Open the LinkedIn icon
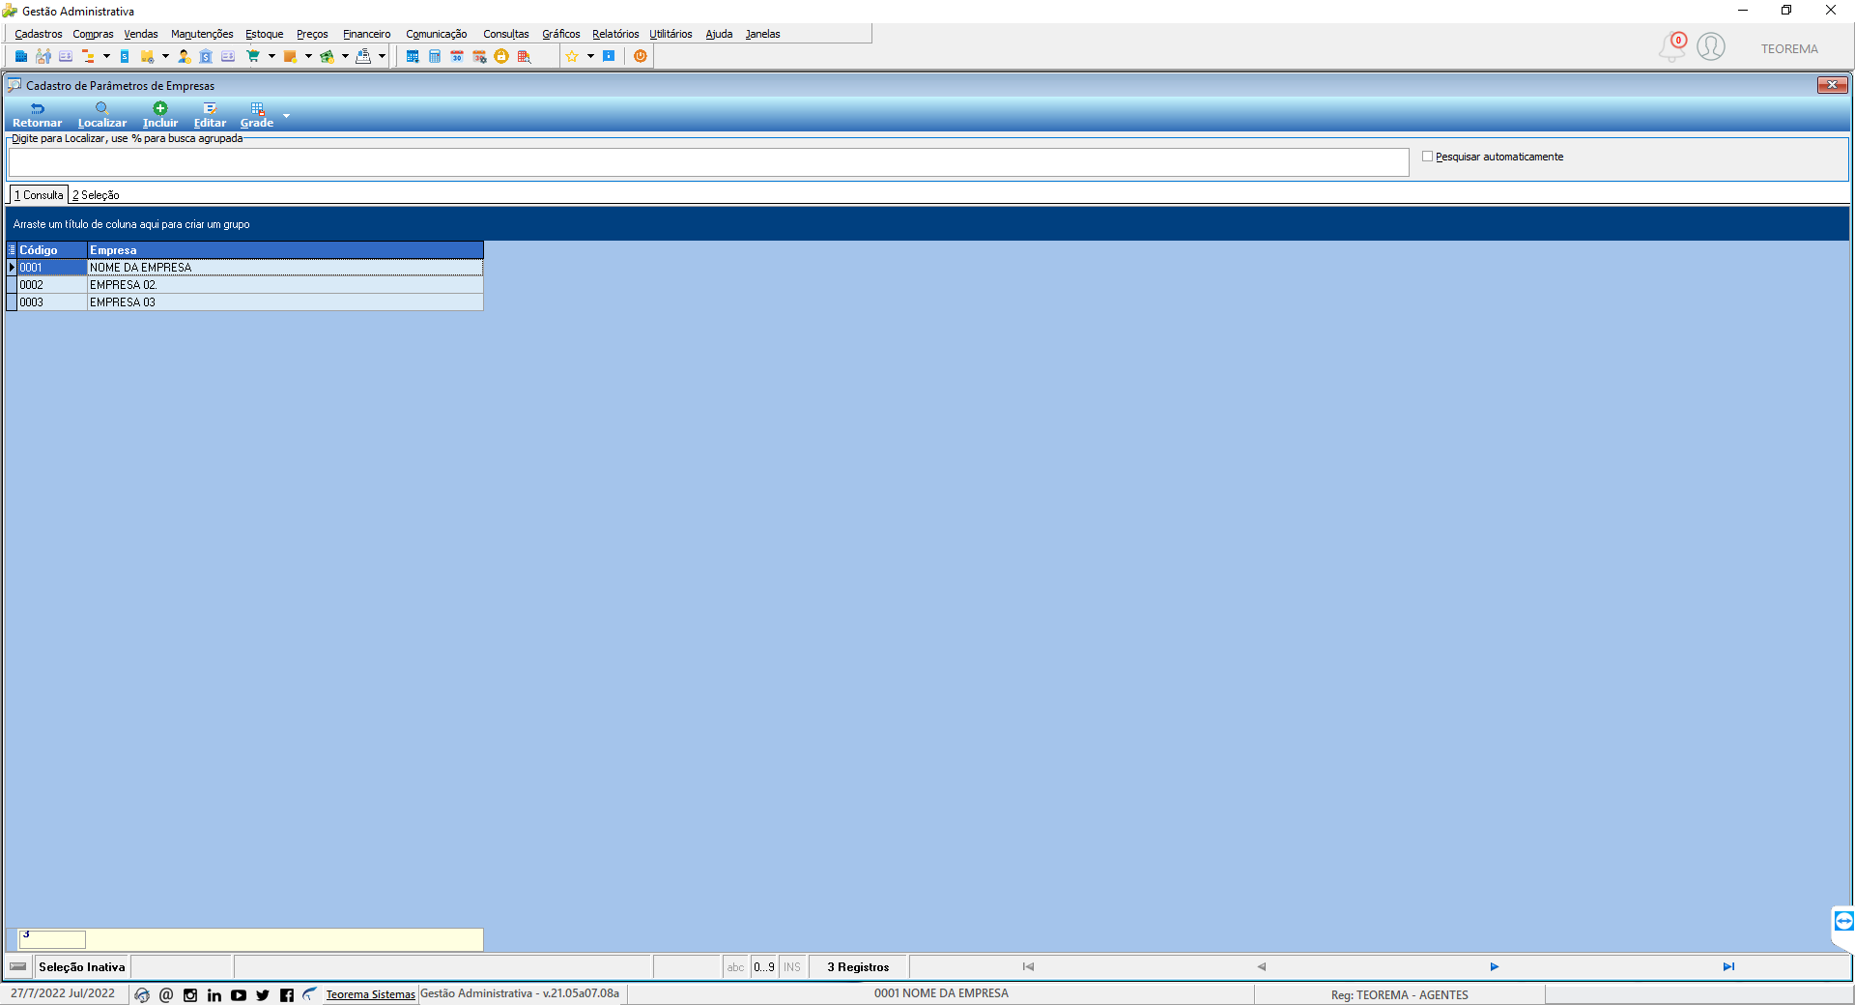This screenshot has width=1855, height=1005. pos(214,994)
